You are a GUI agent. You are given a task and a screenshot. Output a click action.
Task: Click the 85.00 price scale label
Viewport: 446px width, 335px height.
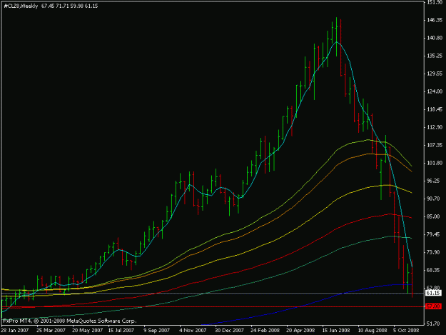pyautogui.click(x=433, y=216)
